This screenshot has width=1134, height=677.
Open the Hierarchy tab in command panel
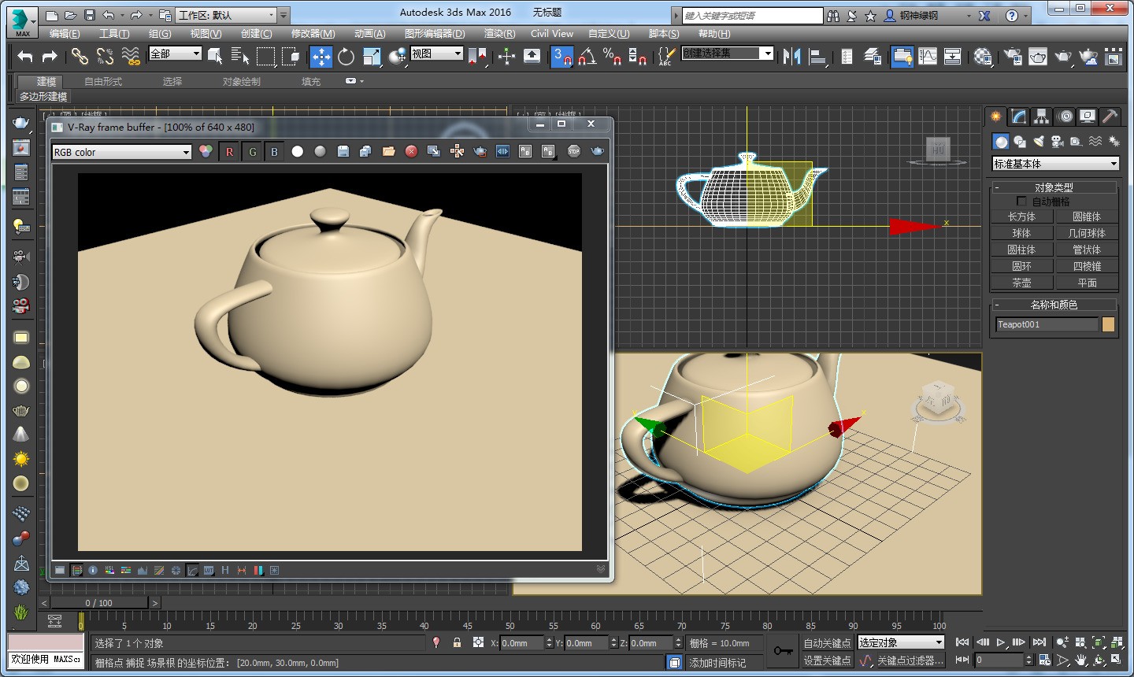click(x=1042, y=117)
